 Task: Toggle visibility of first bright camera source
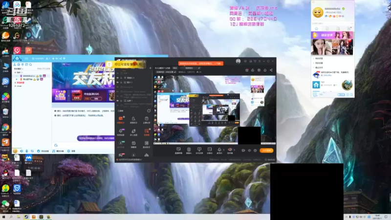pyautogui.click(x=118, y=78)
